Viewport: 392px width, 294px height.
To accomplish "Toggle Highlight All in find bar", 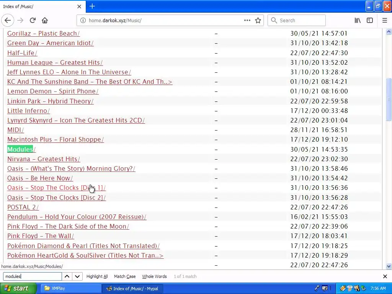I will [97, 276].
